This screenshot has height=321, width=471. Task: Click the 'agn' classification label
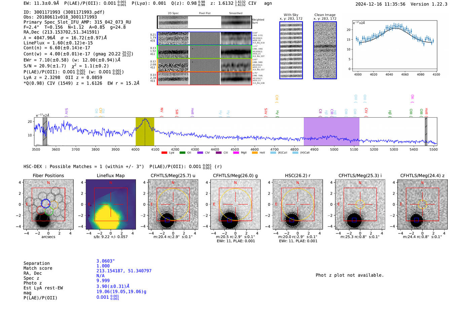pyautogui.click(x=268, y=3)
